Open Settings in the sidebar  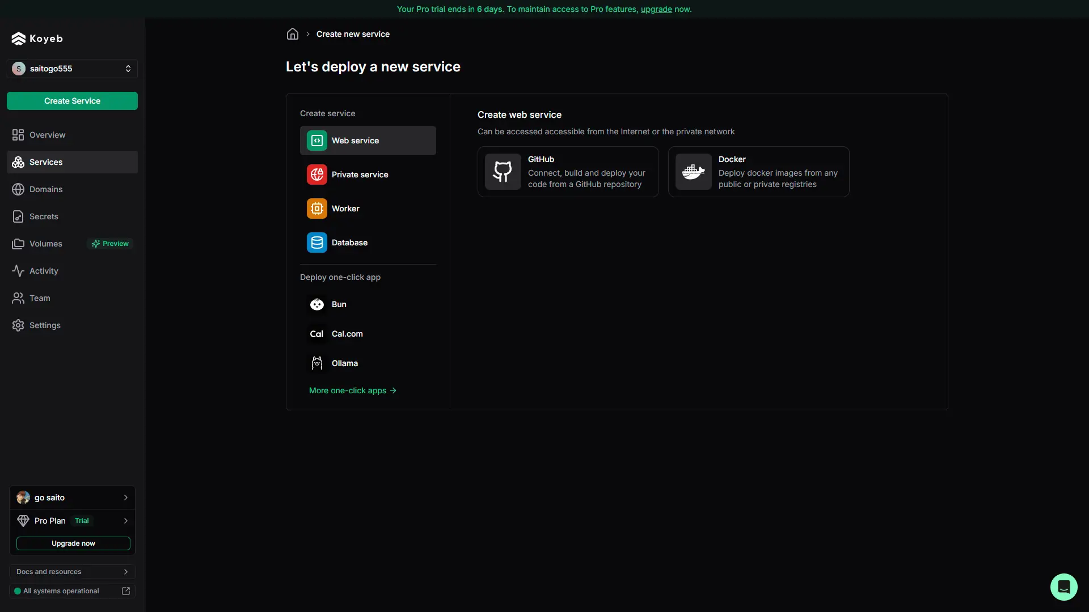click(72, 325)
